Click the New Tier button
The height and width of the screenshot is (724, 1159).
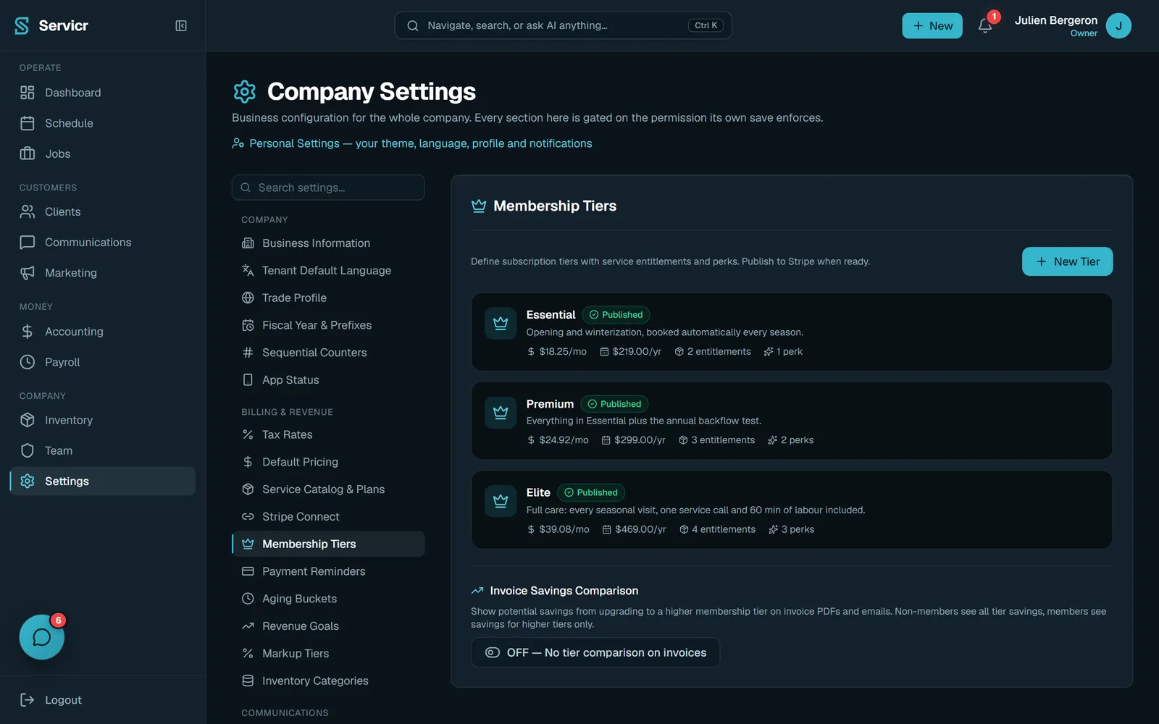[x=1067, y=261]
